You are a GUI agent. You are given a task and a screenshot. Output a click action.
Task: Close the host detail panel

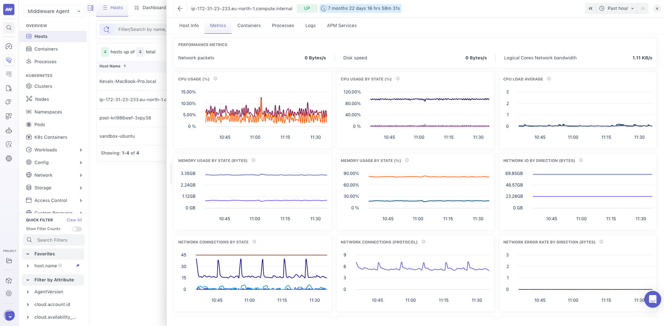click(657, 8)
